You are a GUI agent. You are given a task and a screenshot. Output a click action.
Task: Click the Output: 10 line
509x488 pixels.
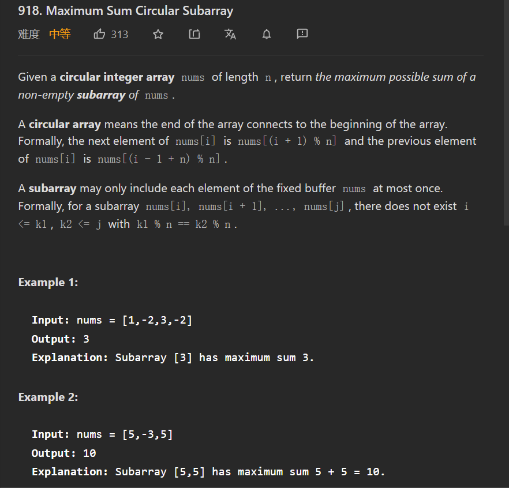click(63, 453)
